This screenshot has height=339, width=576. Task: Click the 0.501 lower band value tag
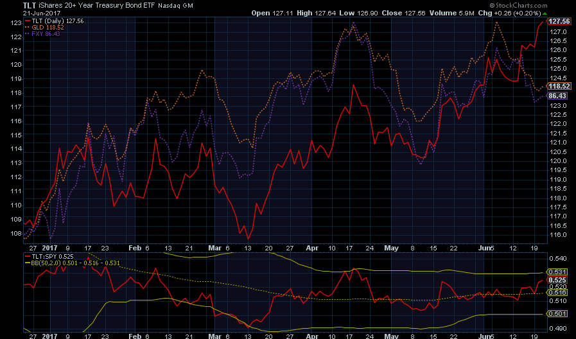click(557, 314)
